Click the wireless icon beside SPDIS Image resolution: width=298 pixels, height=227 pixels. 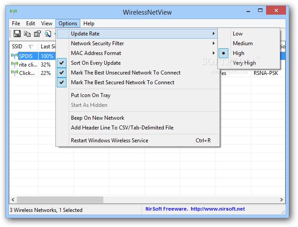pos(15,56)
